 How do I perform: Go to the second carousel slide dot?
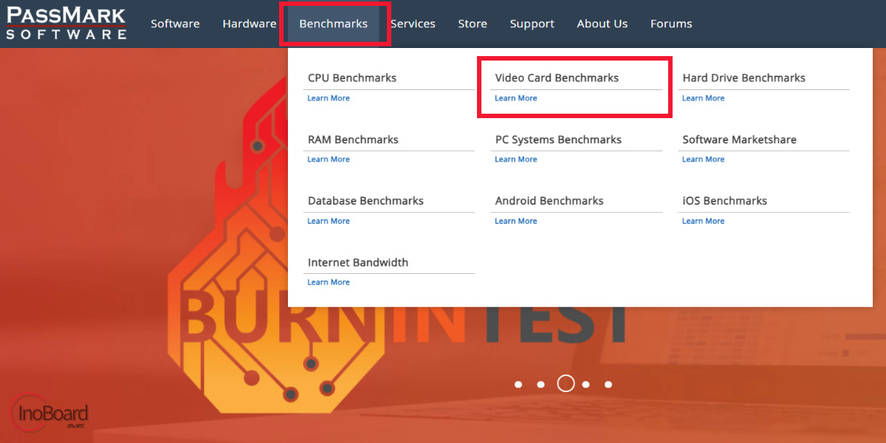[540, 384]
